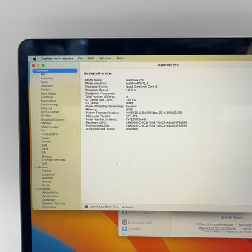Click the highlighted Hardware sidebar row
The image size is (252, 252).
[x=55, y=71]
